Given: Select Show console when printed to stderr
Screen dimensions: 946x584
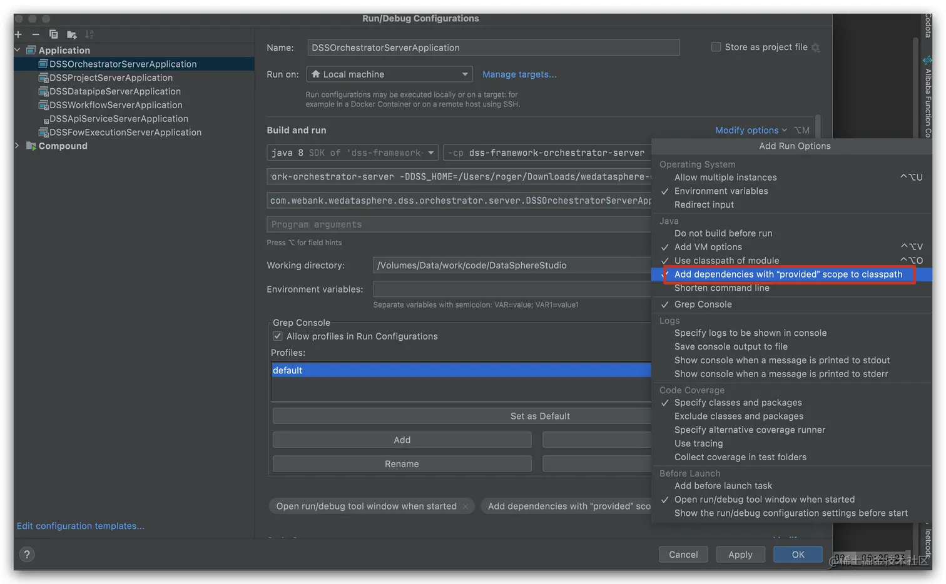Looking at the screenshot, I should 781,375.
